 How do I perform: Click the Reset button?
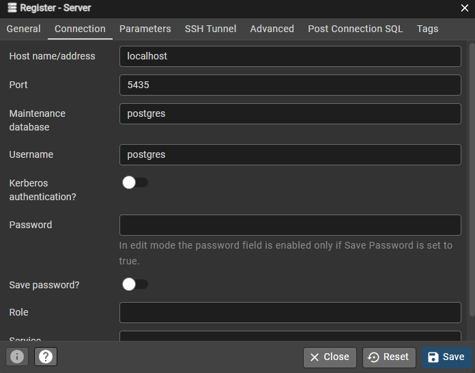(389, 357)
